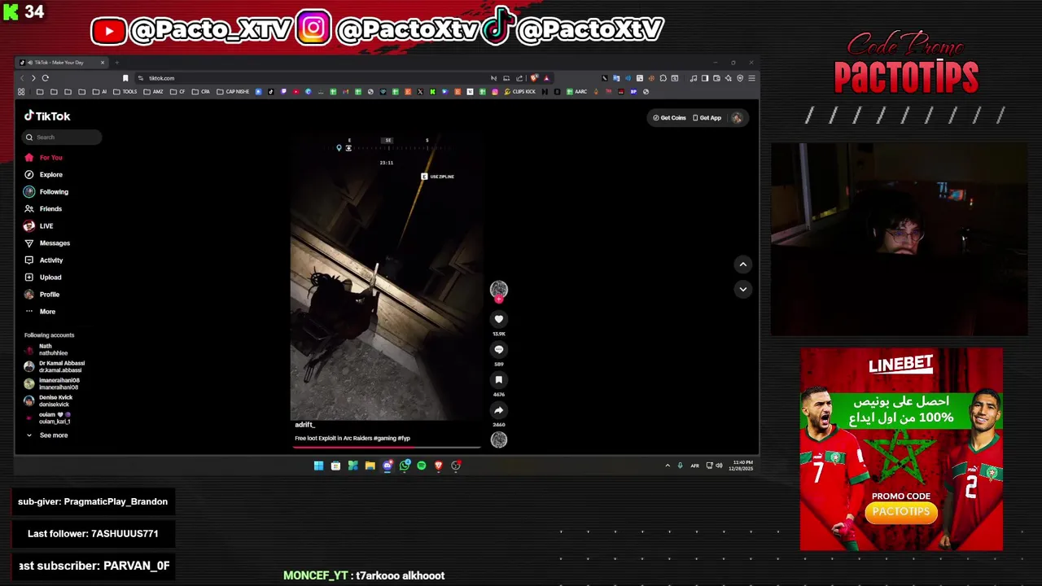Open the comments on the video

tap(499, 349)
